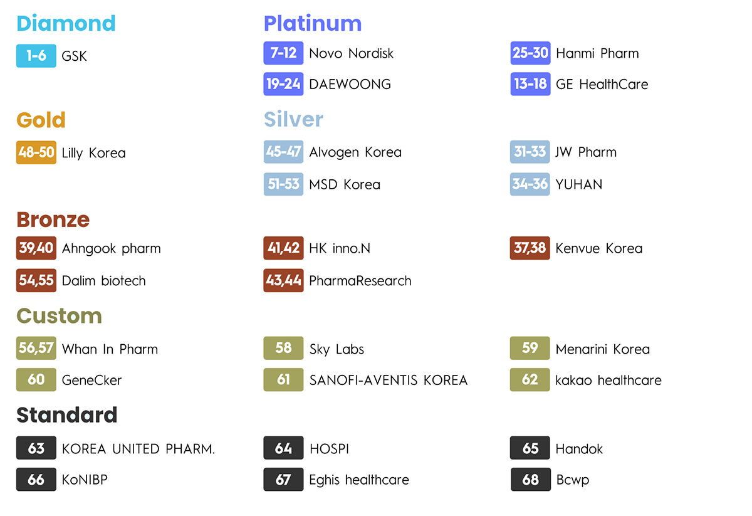Select the Platinum tier heading
Image resolution: width=752 pixels, height=516 pixels.
click(313, 23)
